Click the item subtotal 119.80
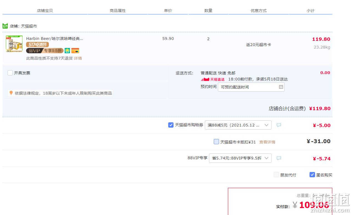The image size is (352, 215). [321, 39]
